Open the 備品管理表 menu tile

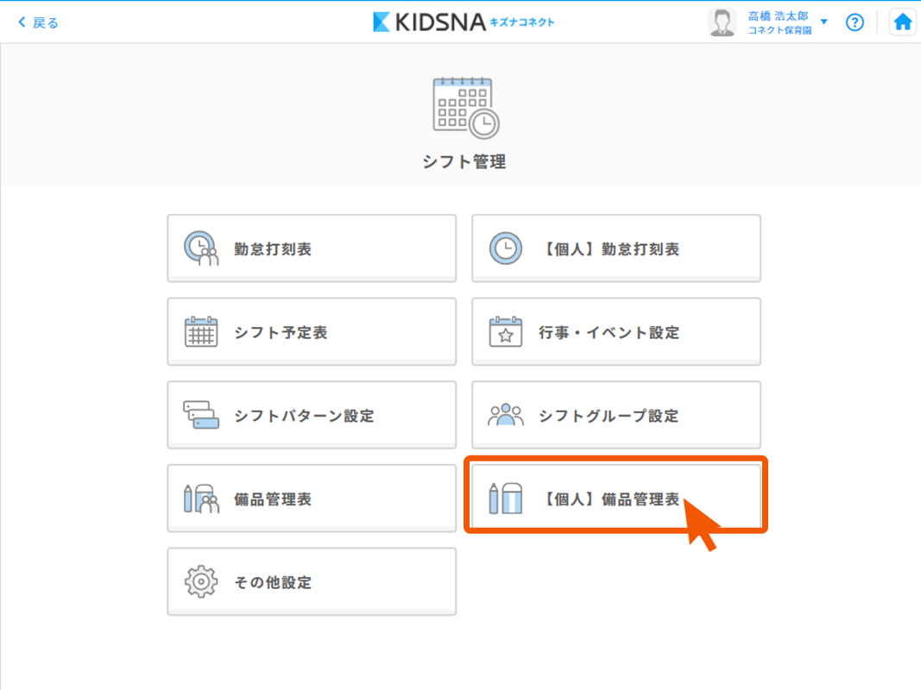(x=311, y=499)
